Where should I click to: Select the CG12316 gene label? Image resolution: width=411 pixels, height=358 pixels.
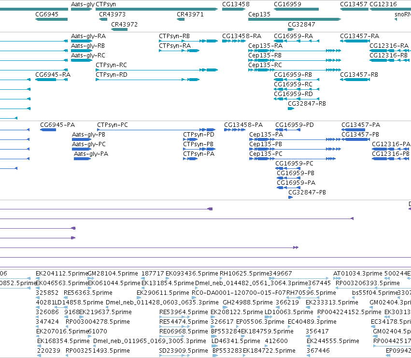click(x=383, y=4)
